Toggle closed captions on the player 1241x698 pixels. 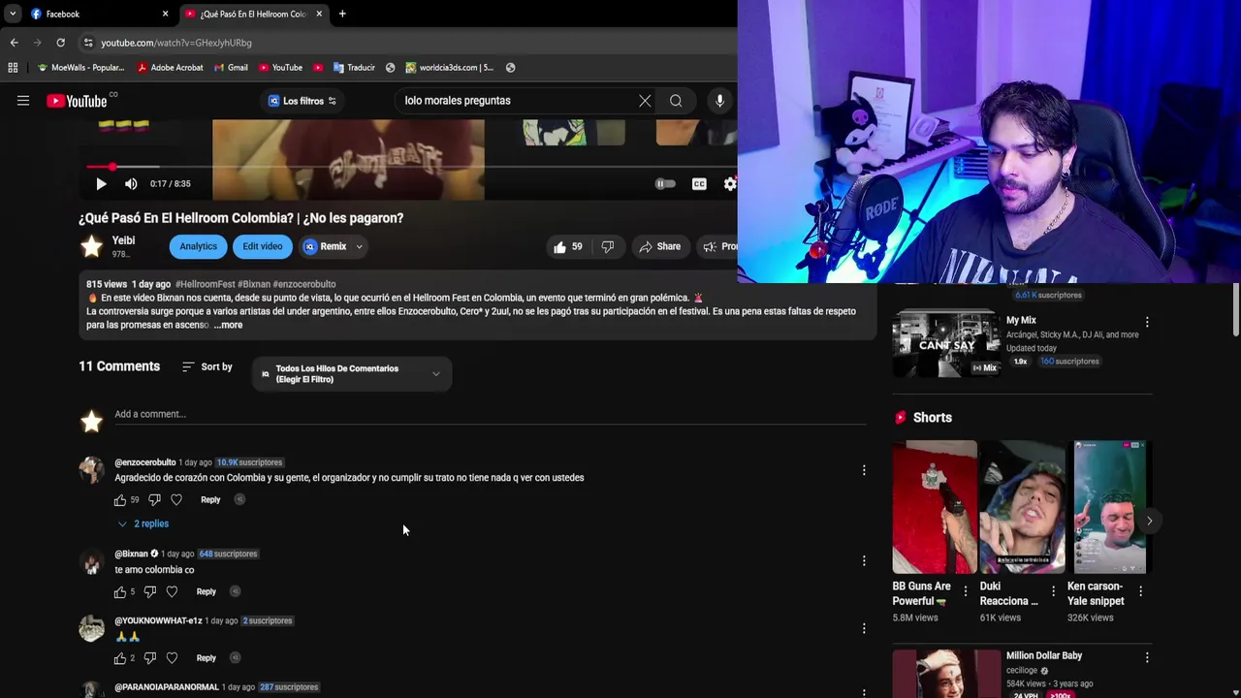pyautogui.click(x=699, y=184)
